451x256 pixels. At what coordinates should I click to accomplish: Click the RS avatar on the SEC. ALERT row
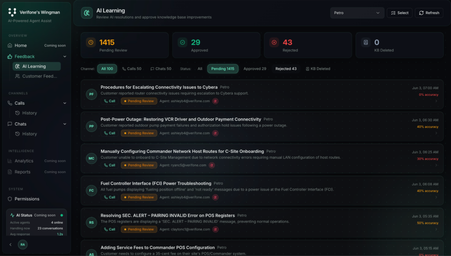[91, 223]
